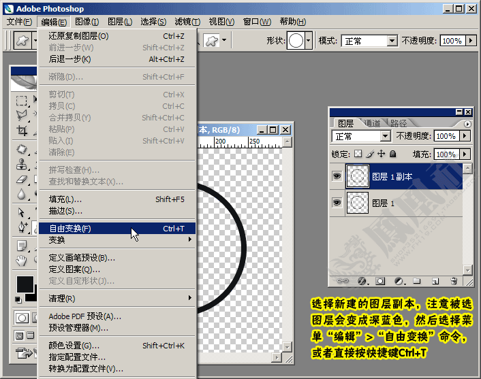Screen dimensions: 481x379
Task: Open the 模式 blend mode dropdown in options bar
Action: [392, 40]
